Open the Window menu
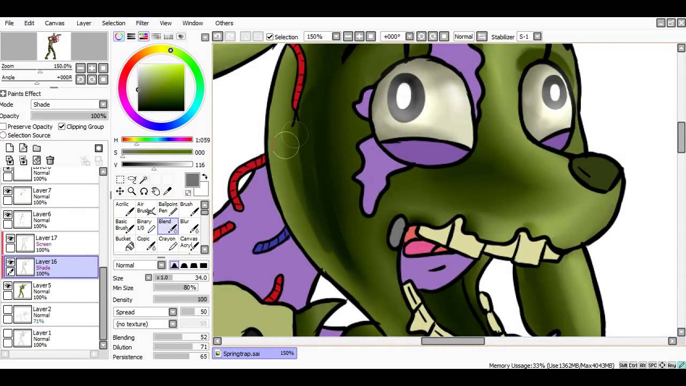The height and width of the screenshot is (386, 686). tap(192, 23)
